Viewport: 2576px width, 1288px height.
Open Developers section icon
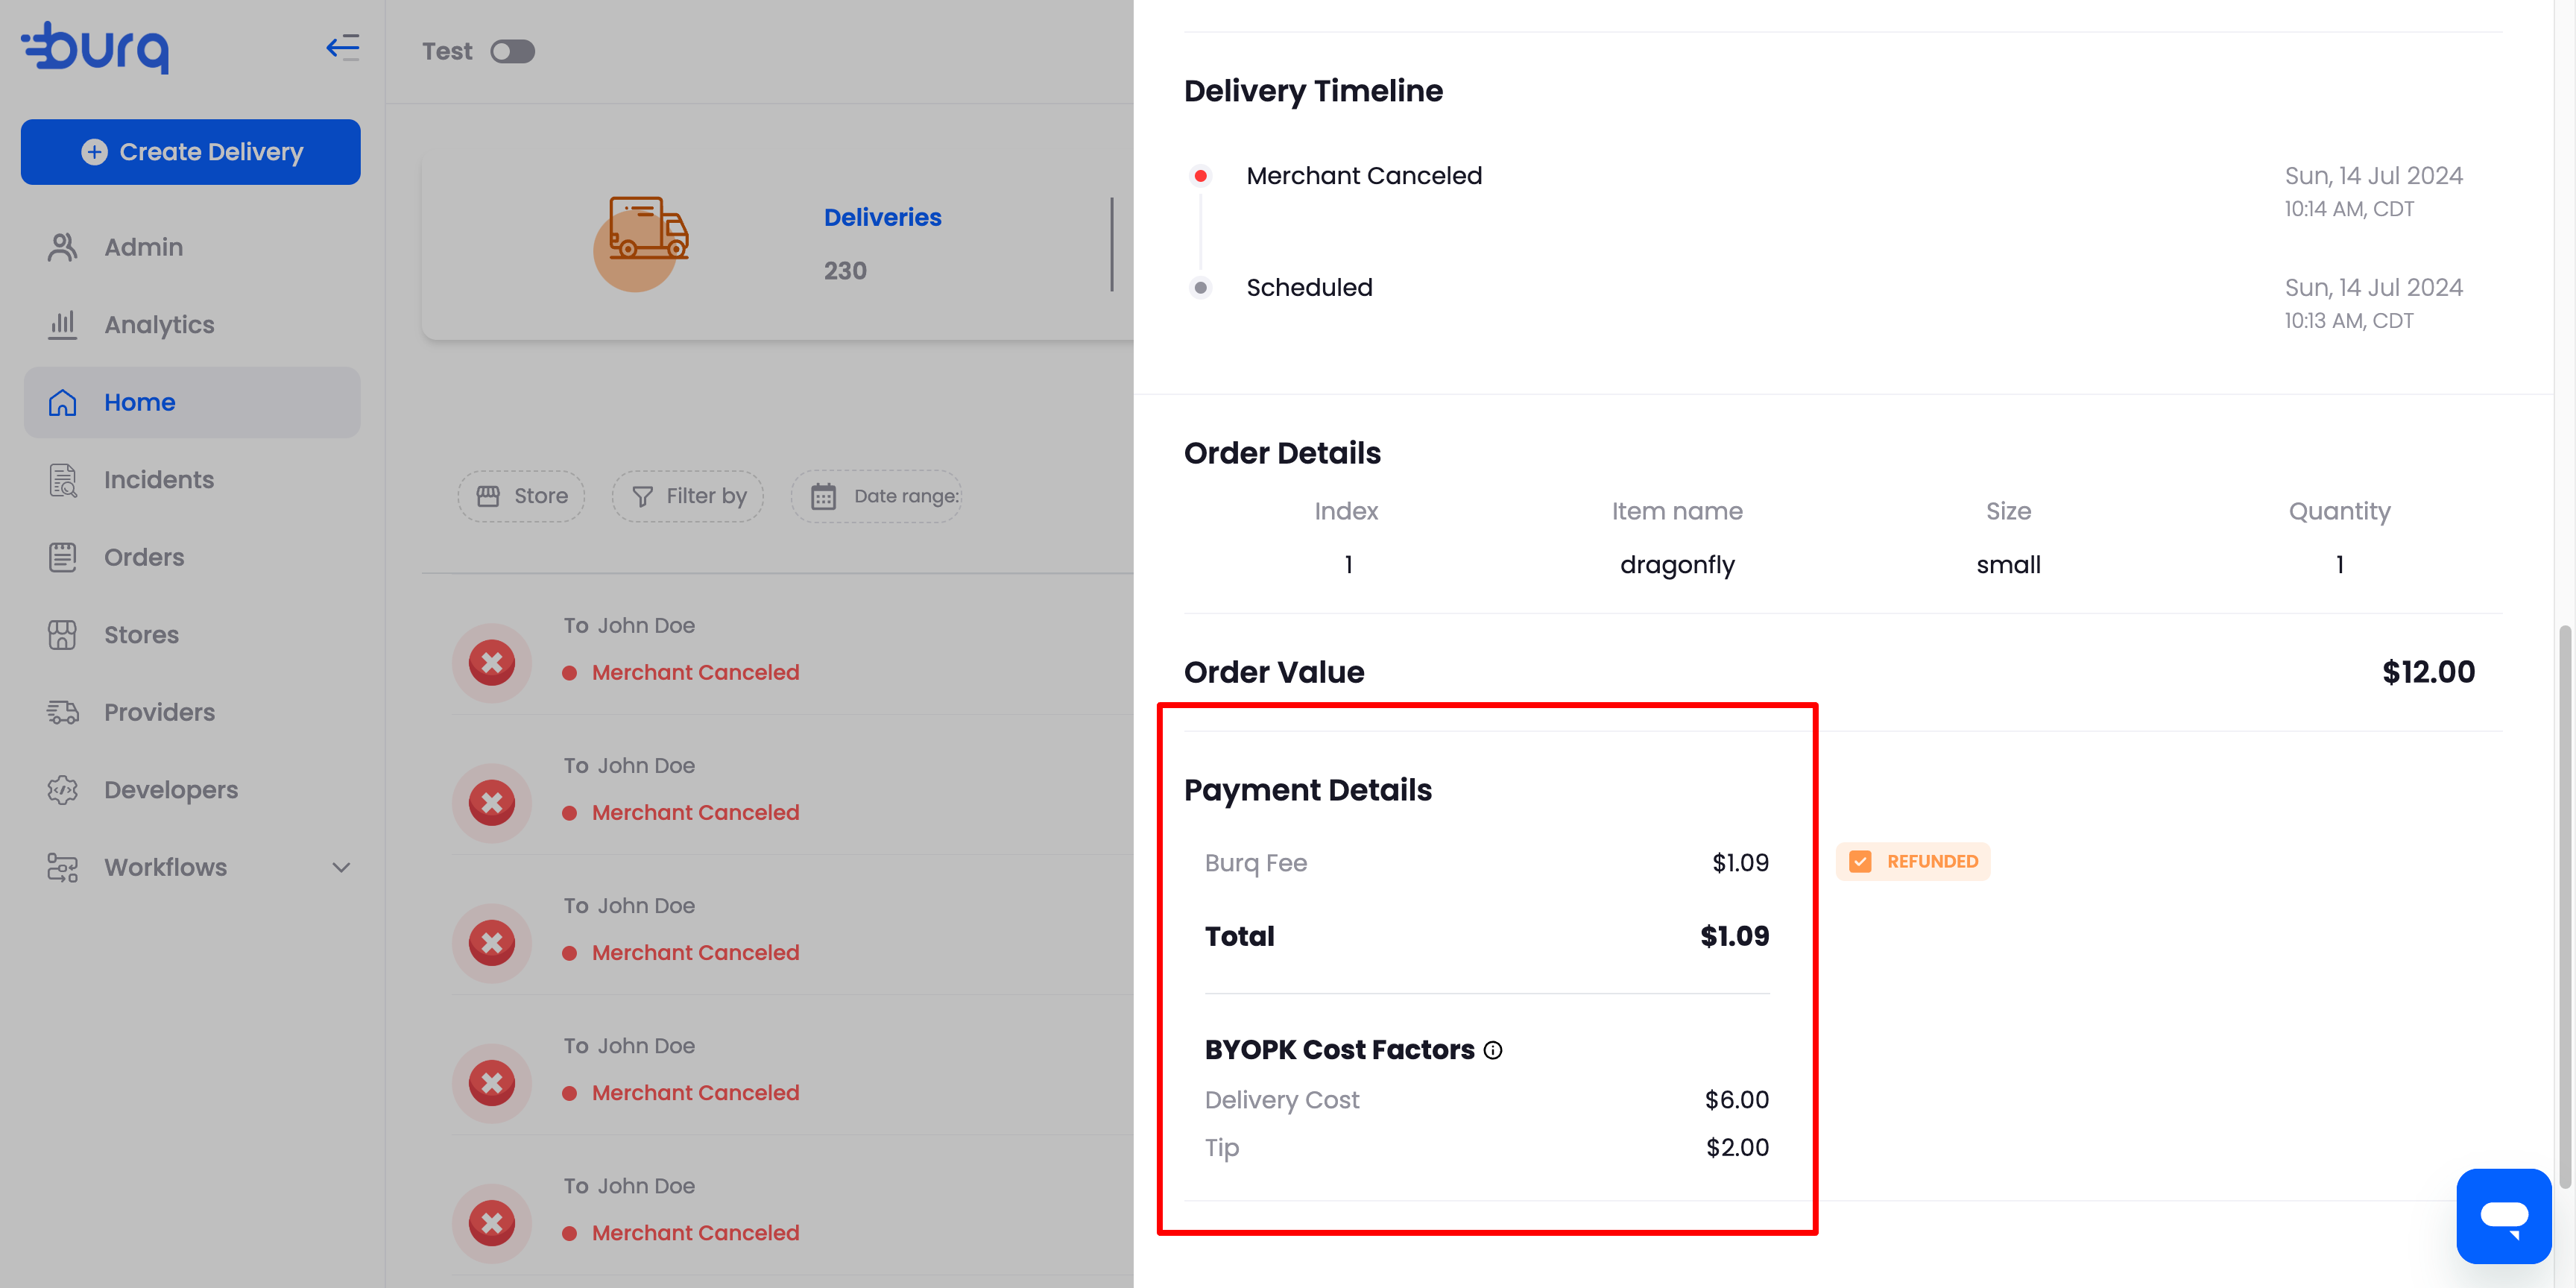pos(62,790)
